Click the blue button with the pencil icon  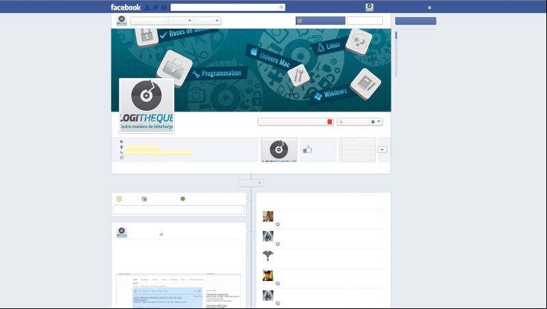coord(320,21)
